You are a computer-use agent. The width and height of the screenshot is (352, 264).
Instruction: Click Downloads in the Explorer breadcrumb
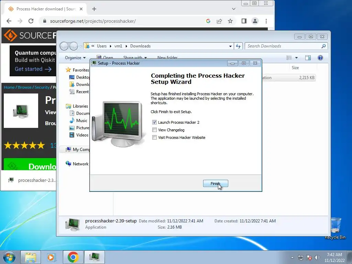[140, 46]
